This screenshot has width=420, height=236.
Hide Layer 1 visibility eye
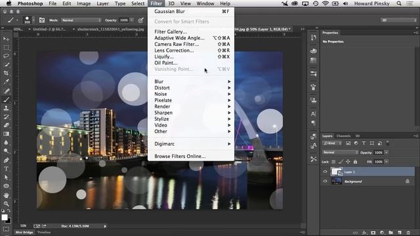(x=325, y=172)
